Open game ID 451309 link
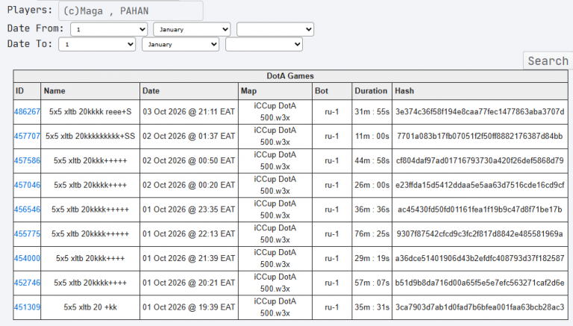 coord(27,307)
